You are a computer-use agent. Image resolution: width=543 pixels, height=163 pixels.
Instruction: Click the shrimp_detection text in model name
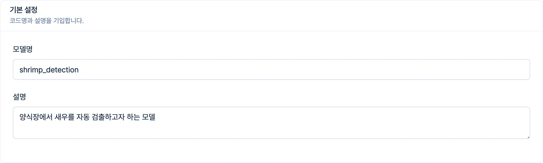(49, 70)
